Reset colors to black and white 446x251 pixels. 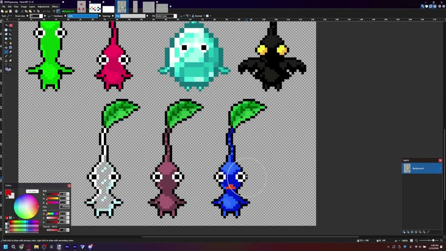[7, 197]
